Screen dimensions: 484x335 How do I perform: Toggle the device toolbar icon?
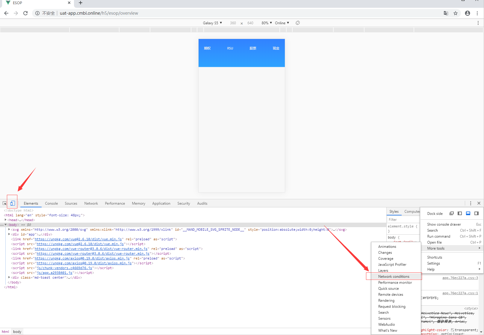point(13,203)
